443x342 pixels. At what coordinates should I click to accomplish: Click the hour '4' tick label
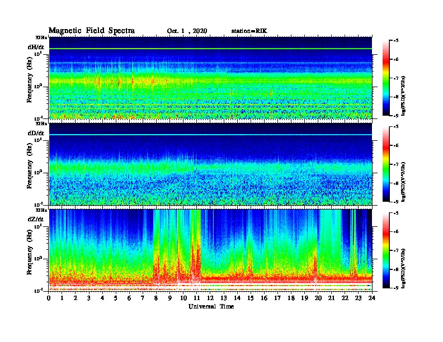point(102,298)
